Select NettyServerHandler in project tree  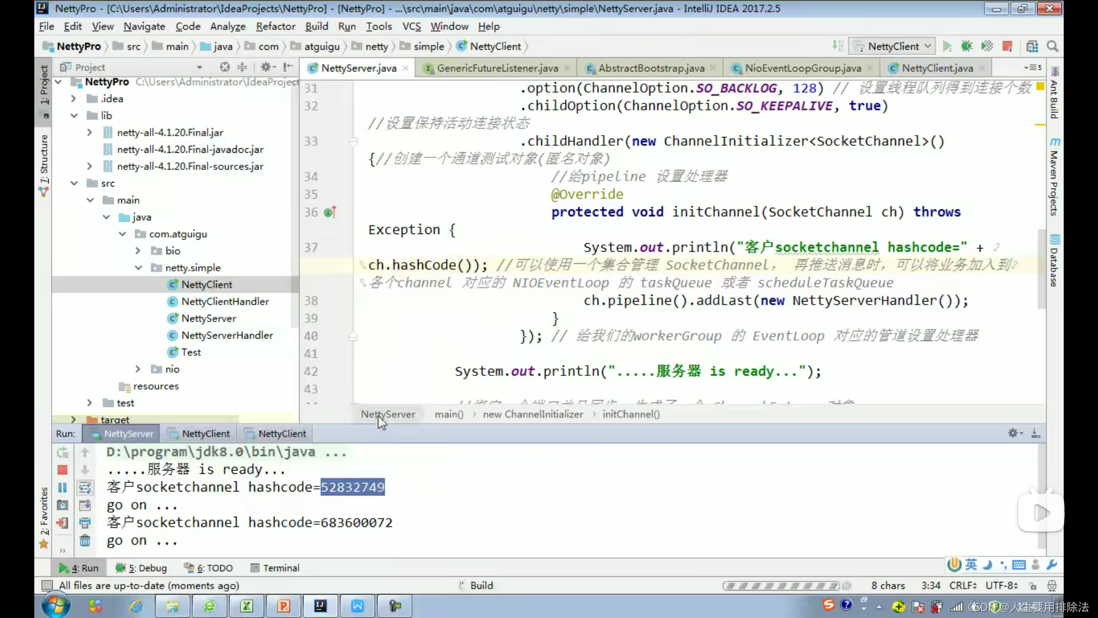pyautogui.click(x=227, y=335)
